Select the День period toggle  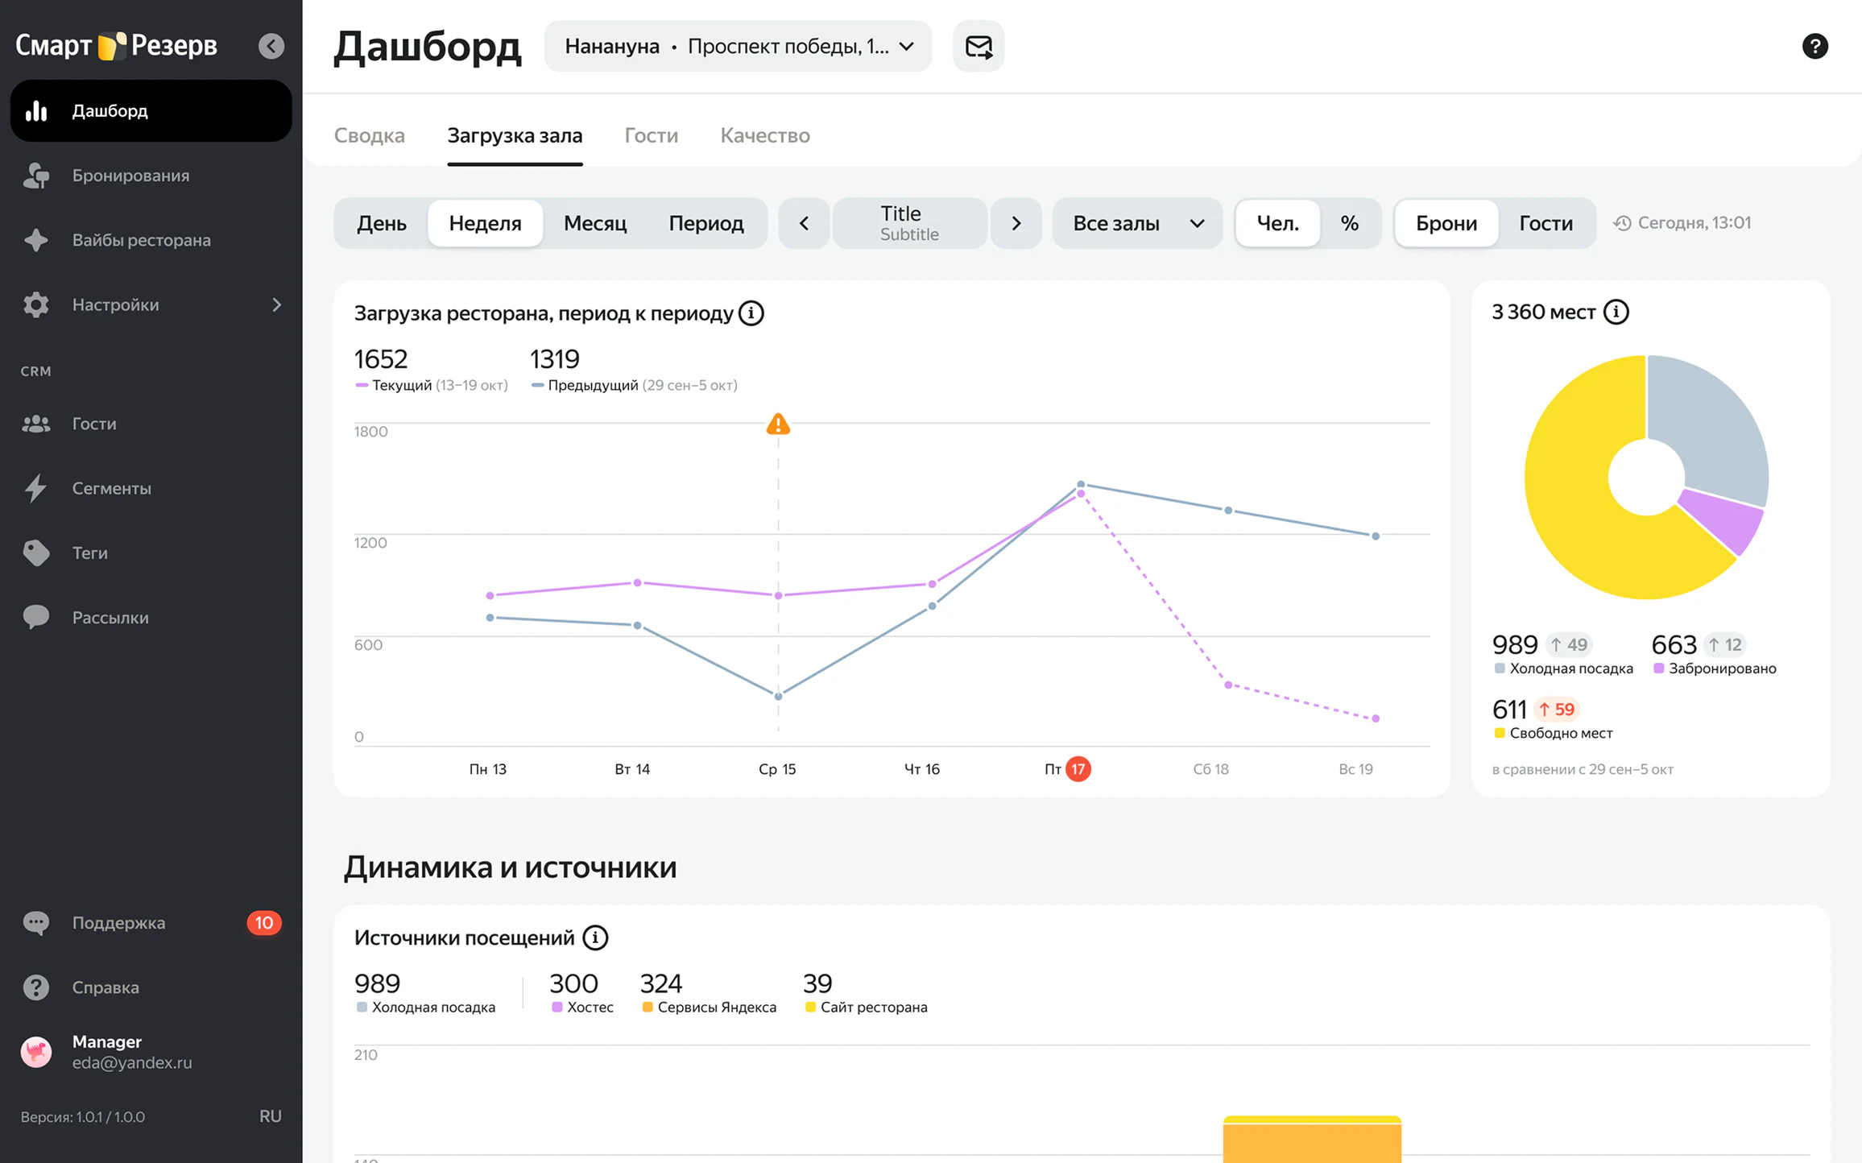382,223
